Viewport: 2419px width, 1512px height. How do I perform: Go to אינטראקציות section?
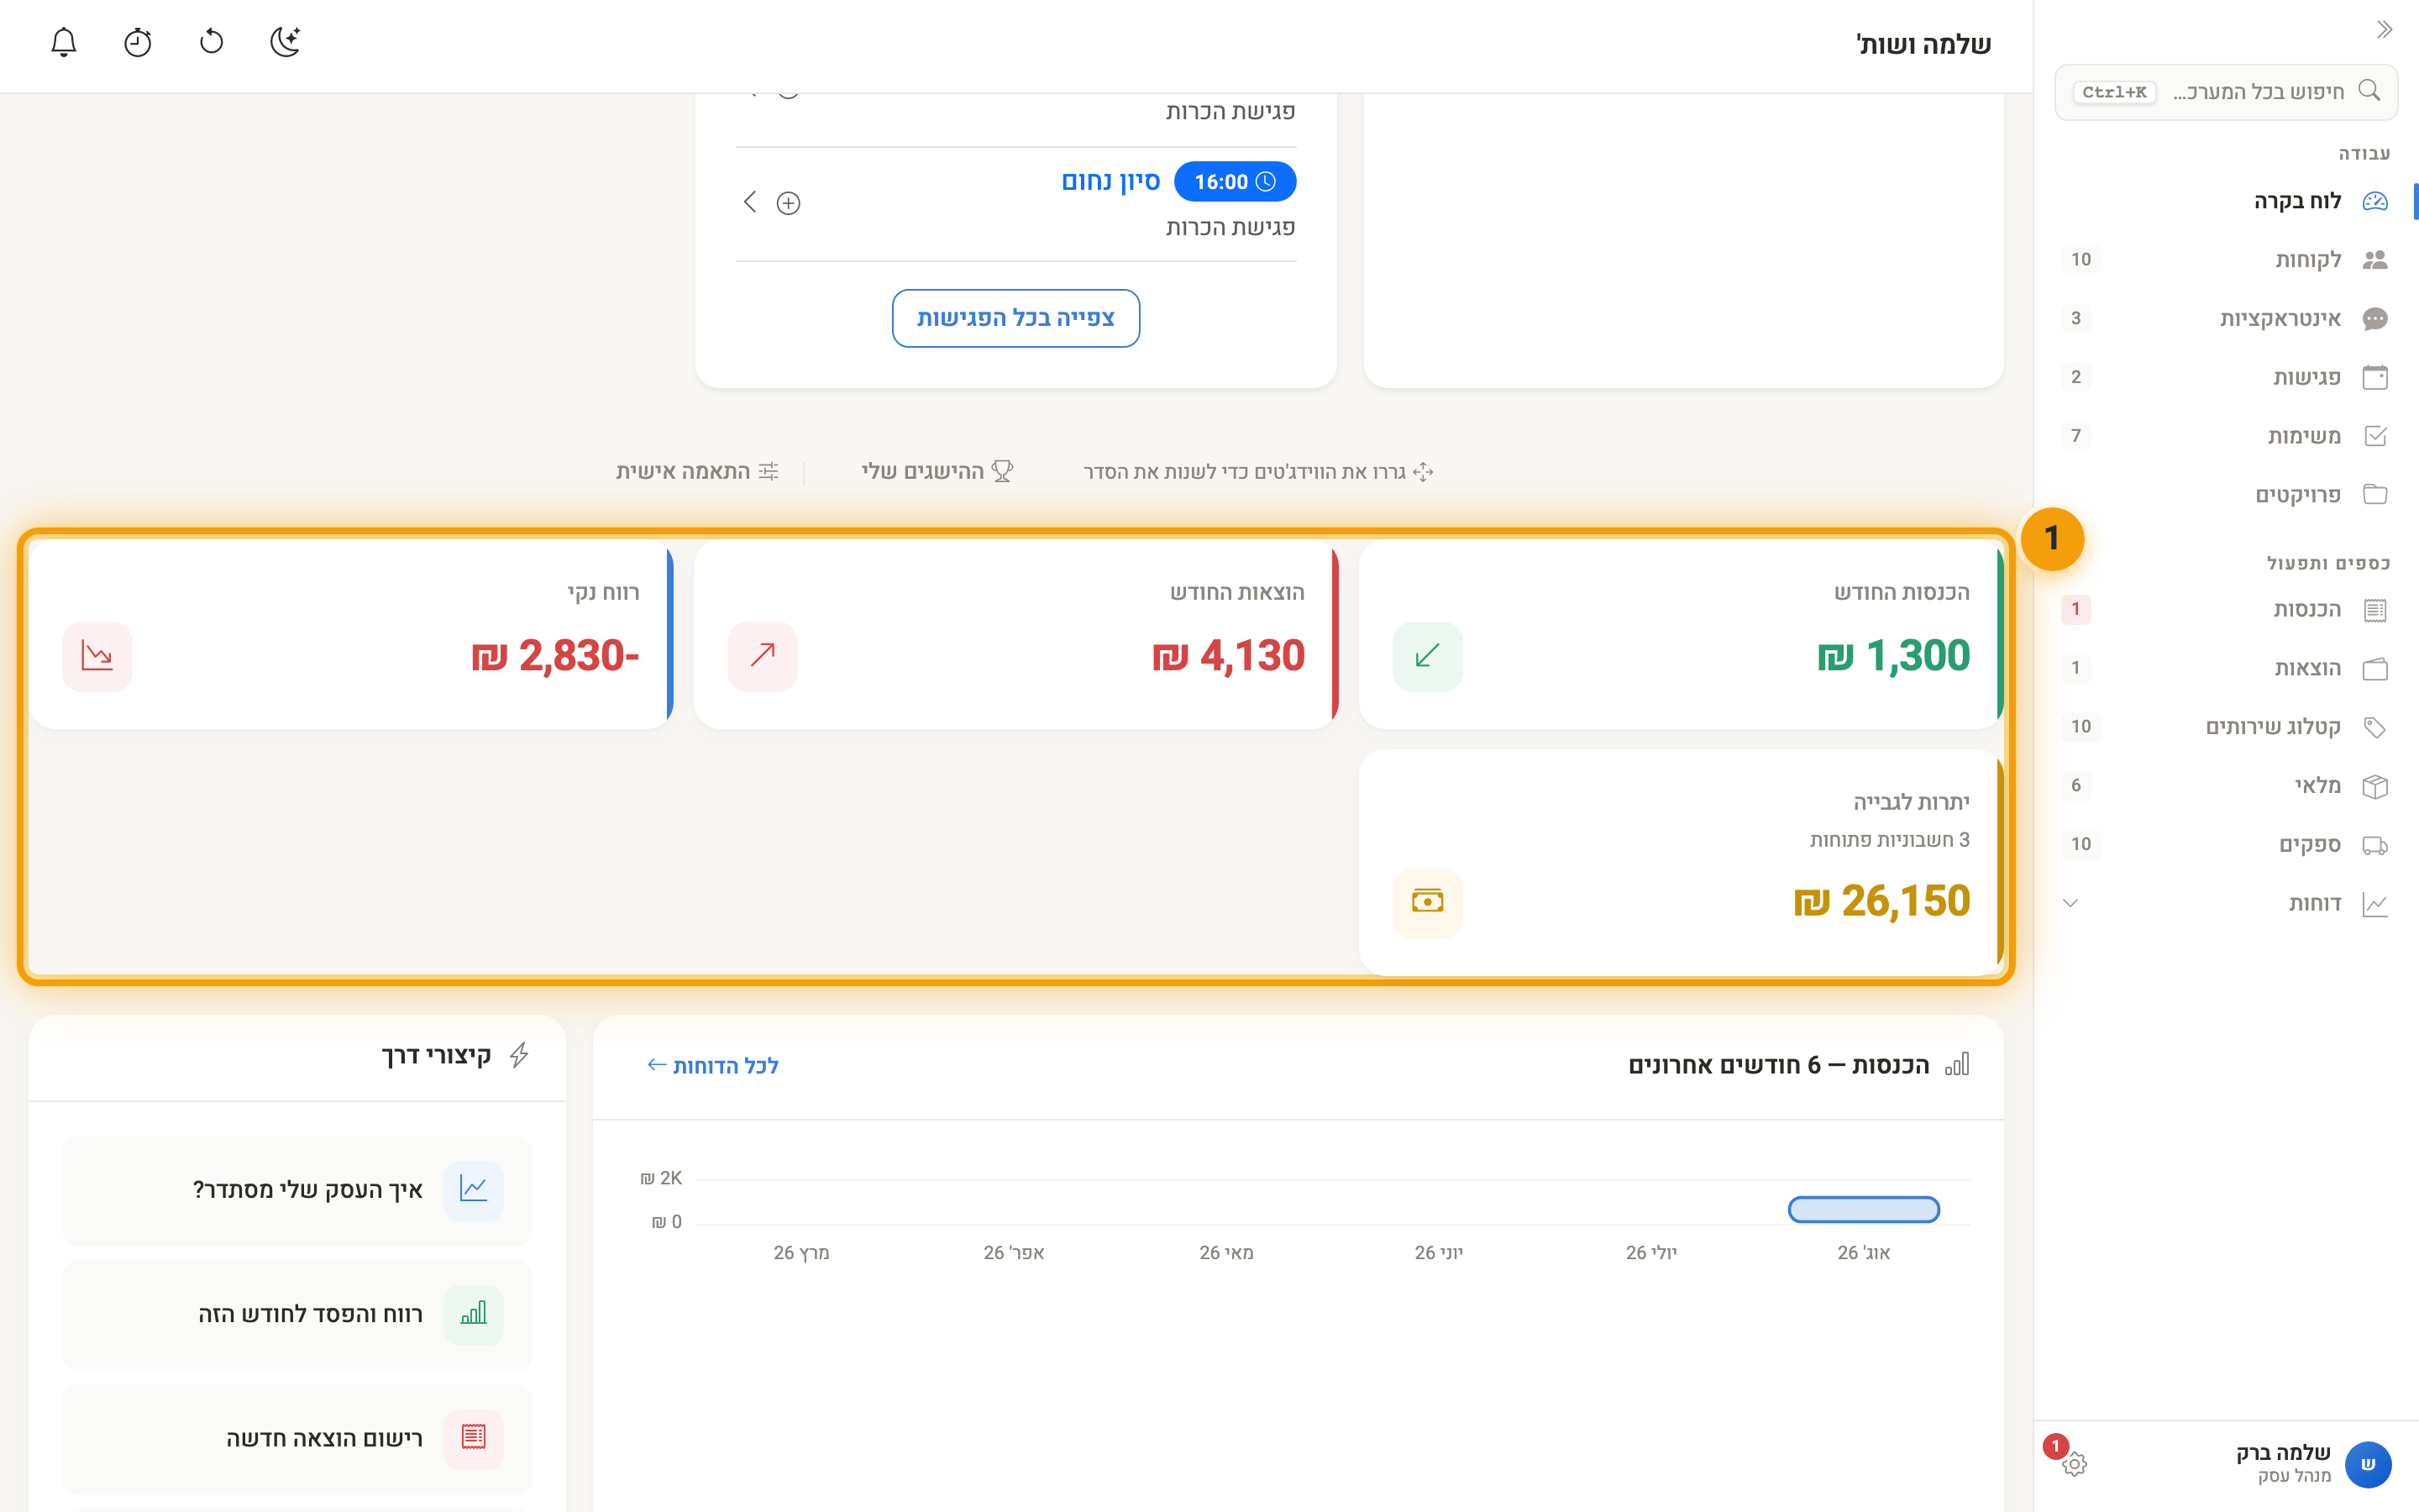[2226, 319]
